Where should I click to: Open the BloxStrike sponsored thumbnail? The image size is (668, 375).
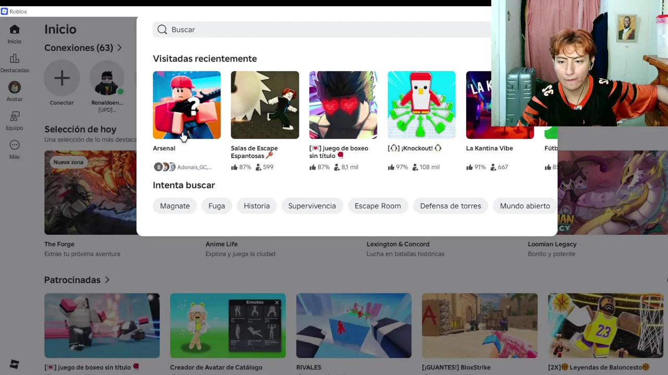point(480,326)
